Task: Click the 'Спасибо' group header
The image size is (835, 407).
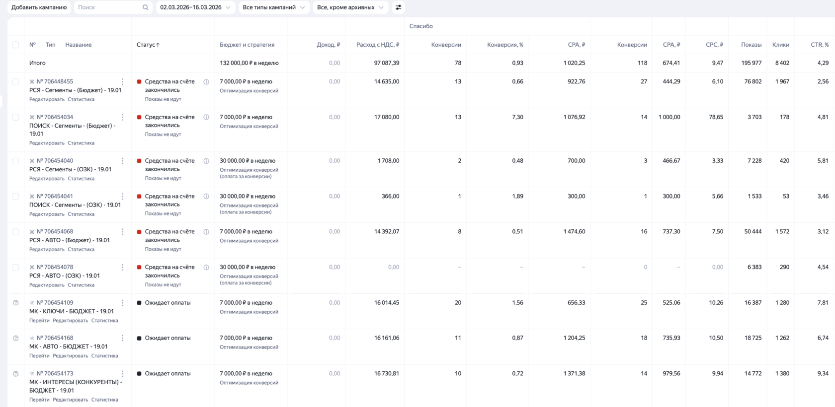Action: click(x=421, y=26)
